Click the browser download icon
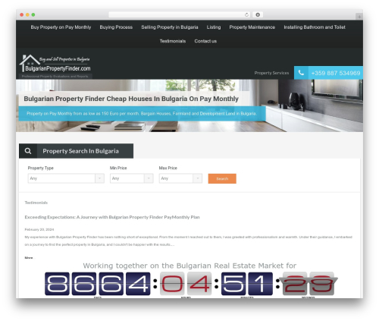This screenshot has height=321, width=379. [258, 14]
